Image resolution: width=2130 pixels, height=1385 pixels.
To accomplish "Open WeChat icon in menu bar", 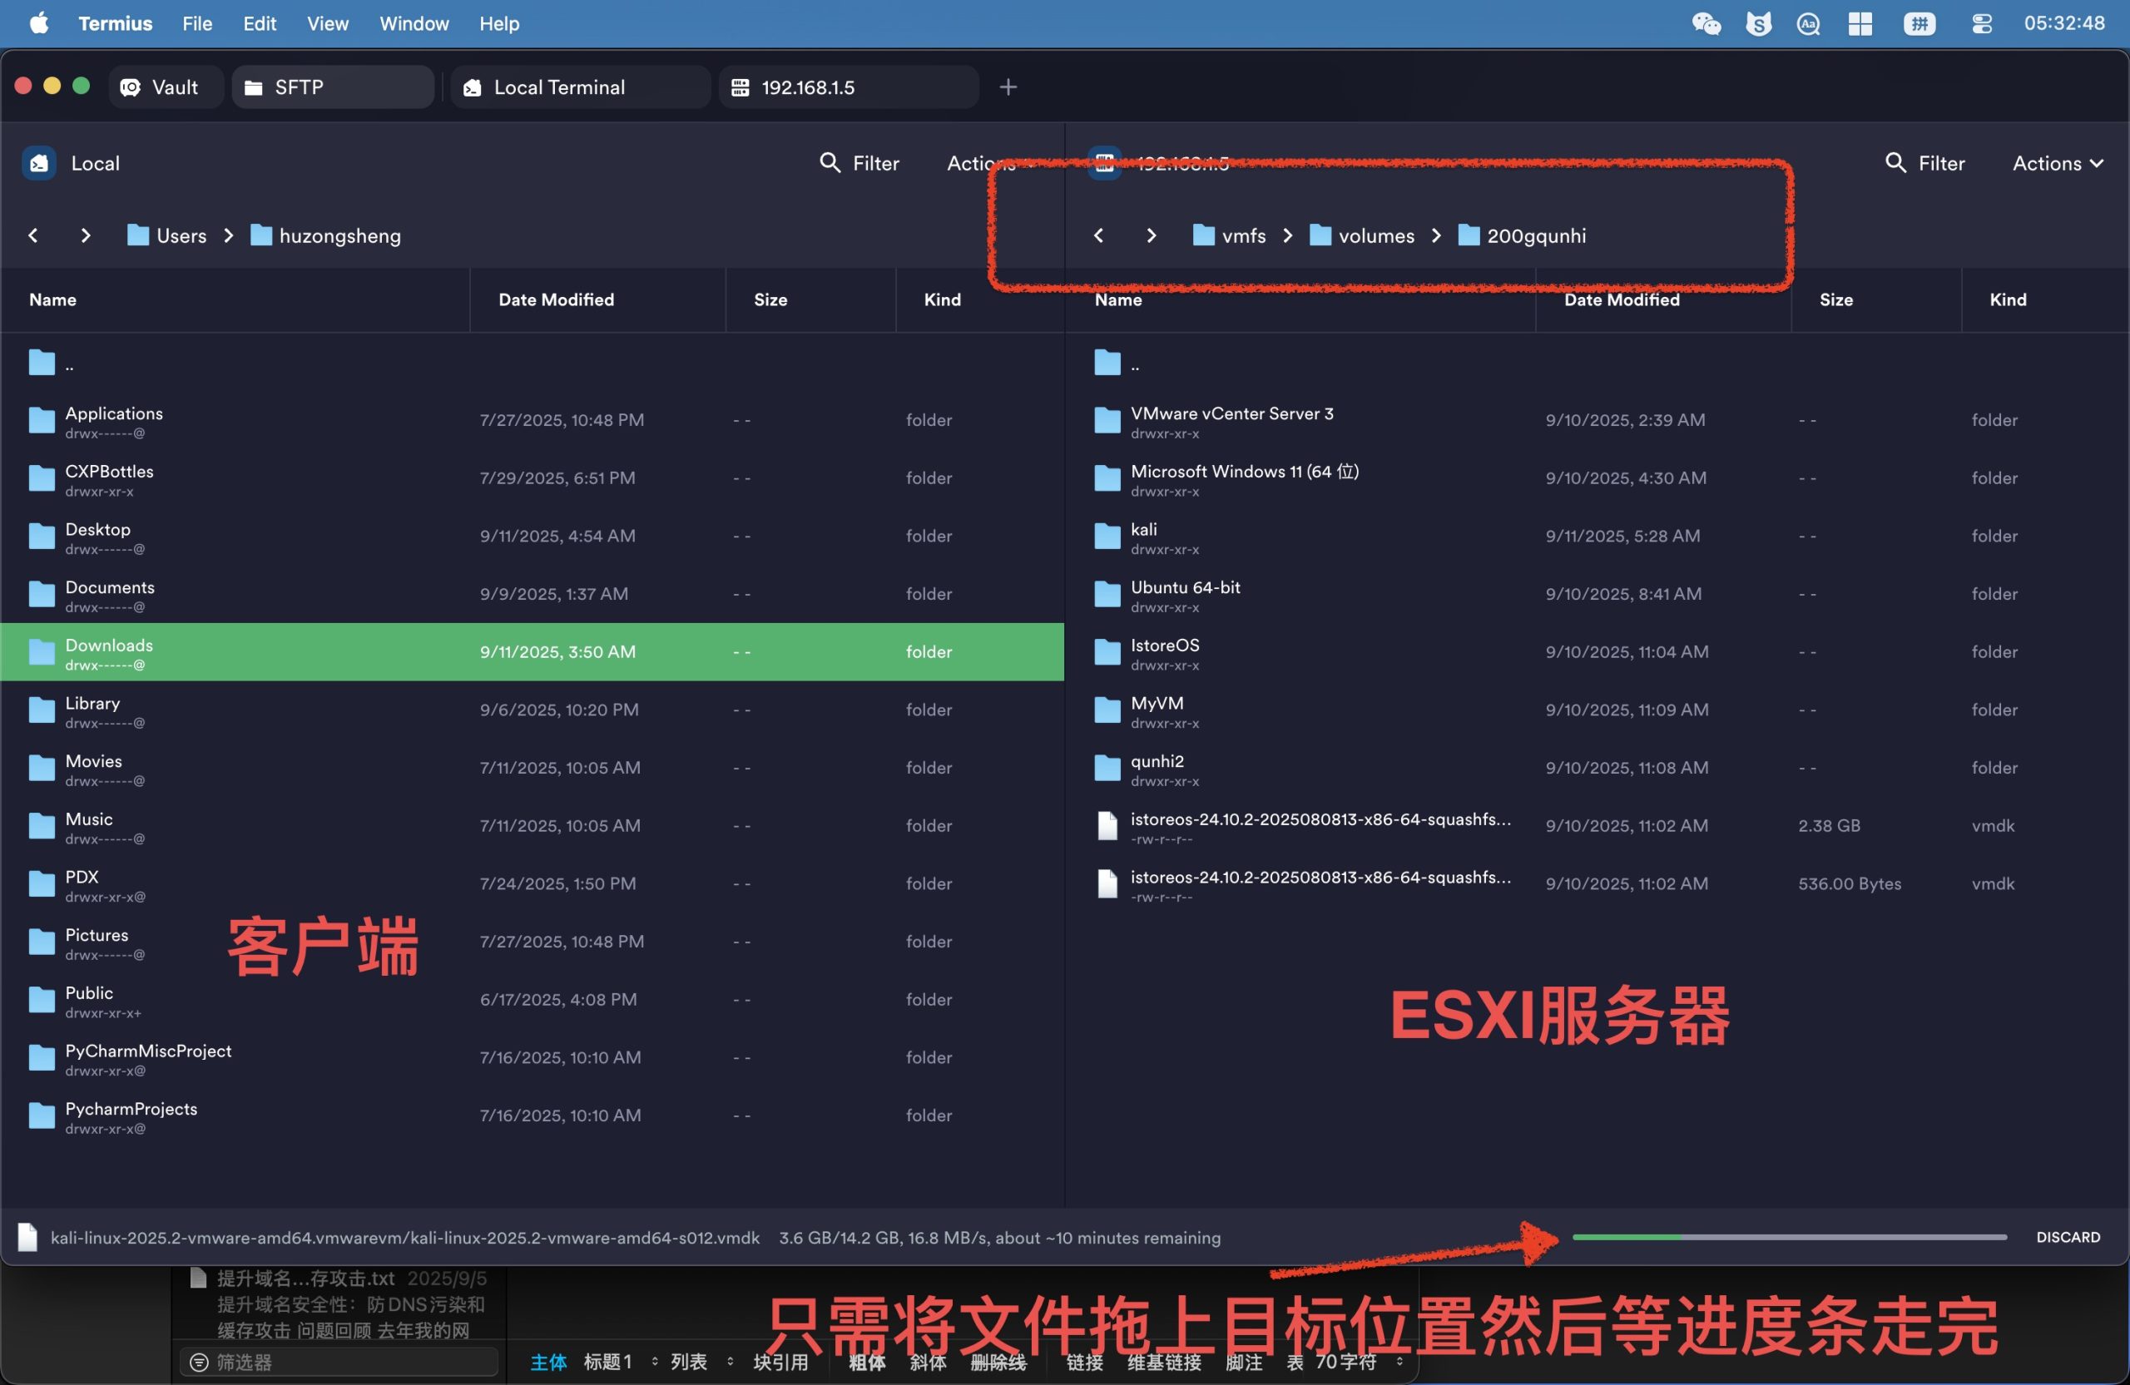I will pyautogui.click(x=1706, y=23).
